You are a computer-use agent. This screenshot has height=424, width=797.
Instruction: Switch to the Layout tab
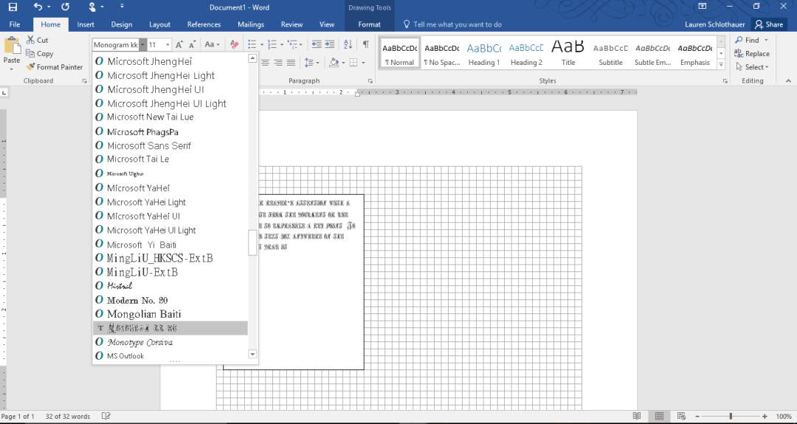[159, 24]
